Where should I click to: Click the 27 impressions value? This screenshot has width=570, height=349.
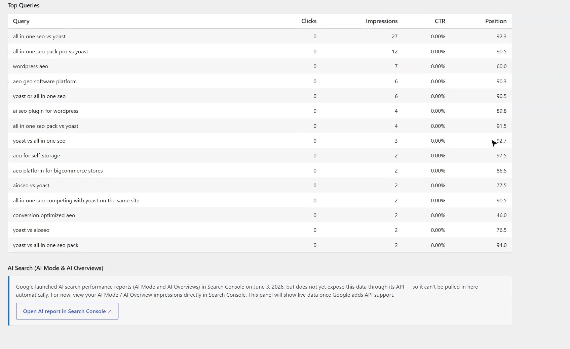pos(394,37)
